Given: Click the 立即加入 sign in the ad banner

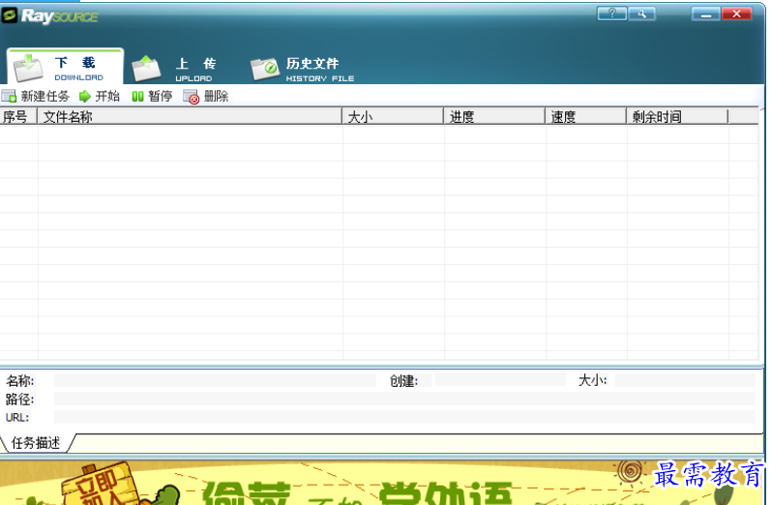Looking at the screenshot, I should tap(99, 485).
